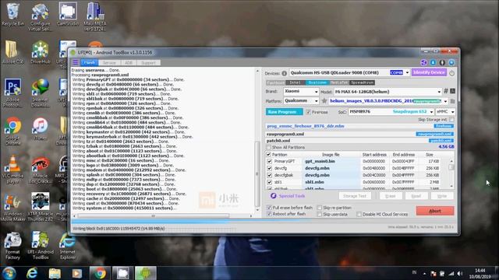Click the log pane horizontal scrollbar
This screenshot has height=280, width=499.
[x=153, y=216]
